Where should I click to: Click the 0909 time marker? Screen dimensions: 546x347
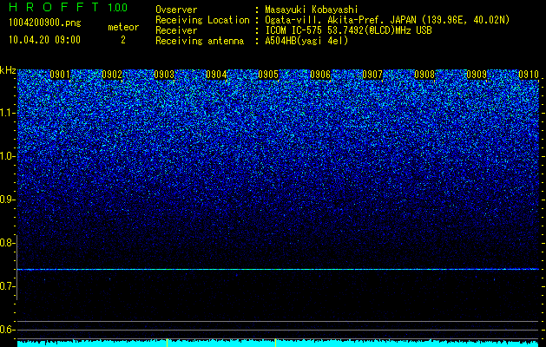[477, 75]
